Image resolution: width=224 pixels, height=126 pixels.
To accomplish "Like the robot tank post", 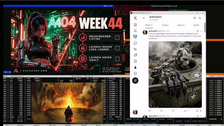I will 173,111.
